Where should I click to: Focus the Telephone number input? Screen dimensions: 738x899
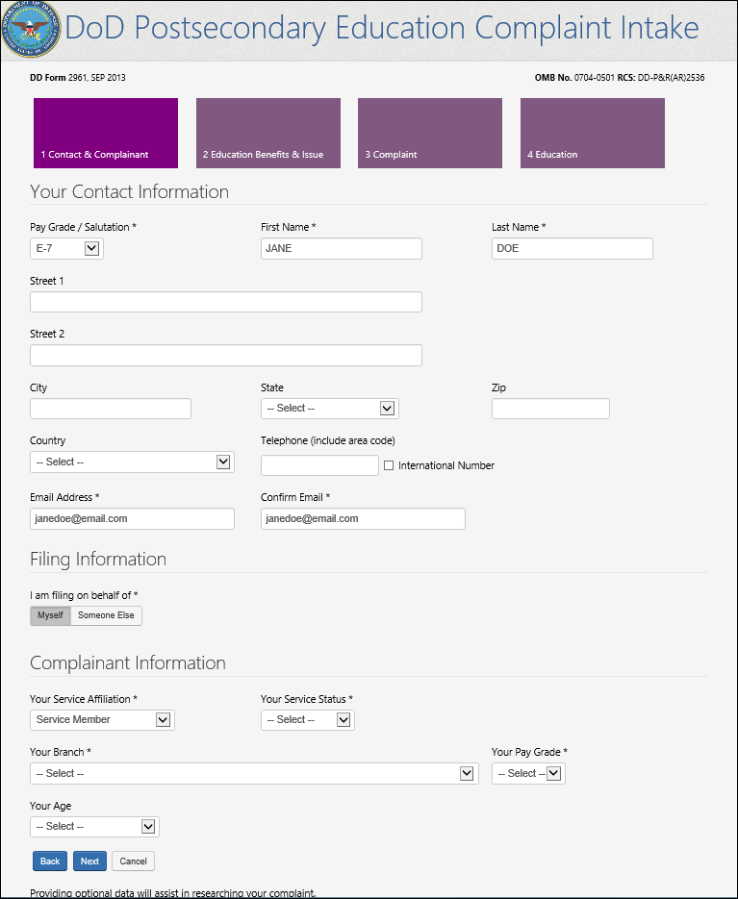coord(319,465)
